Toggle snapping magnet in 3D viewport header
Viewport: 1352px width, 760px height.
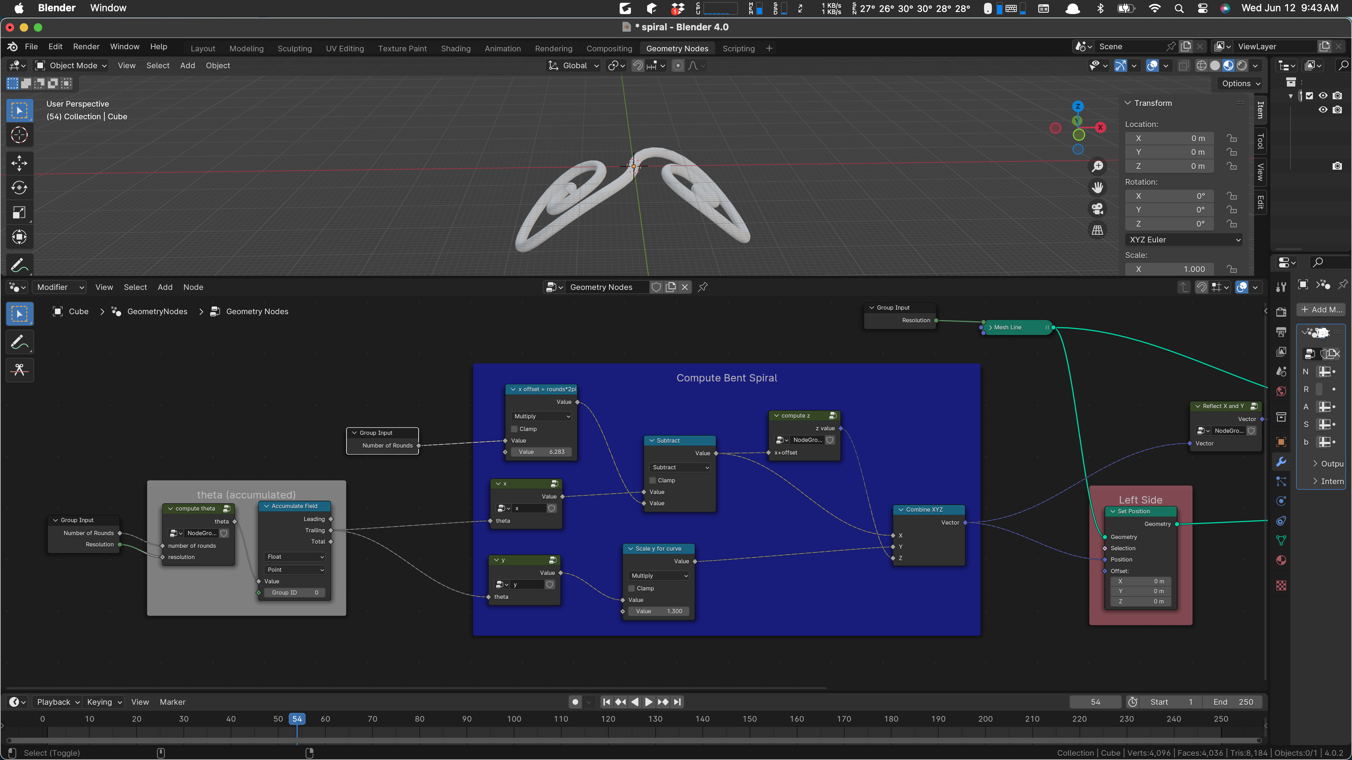(638, 65)
